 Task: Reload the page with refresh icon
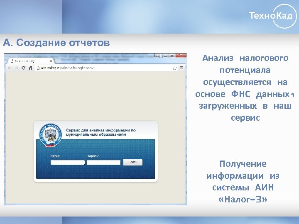tap(23, 68)
